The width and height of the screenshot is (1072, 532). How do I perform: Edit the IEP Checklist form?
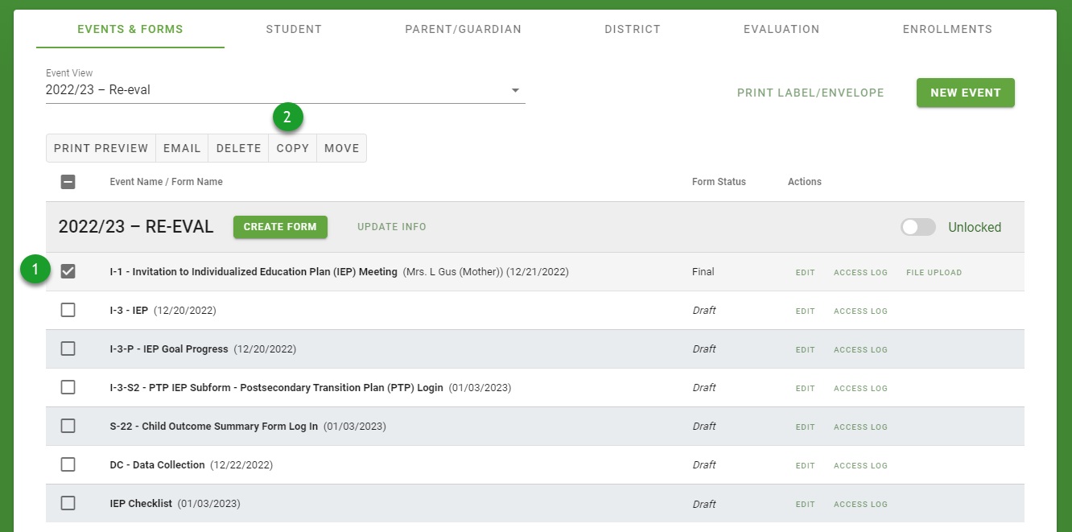(806, 505)
